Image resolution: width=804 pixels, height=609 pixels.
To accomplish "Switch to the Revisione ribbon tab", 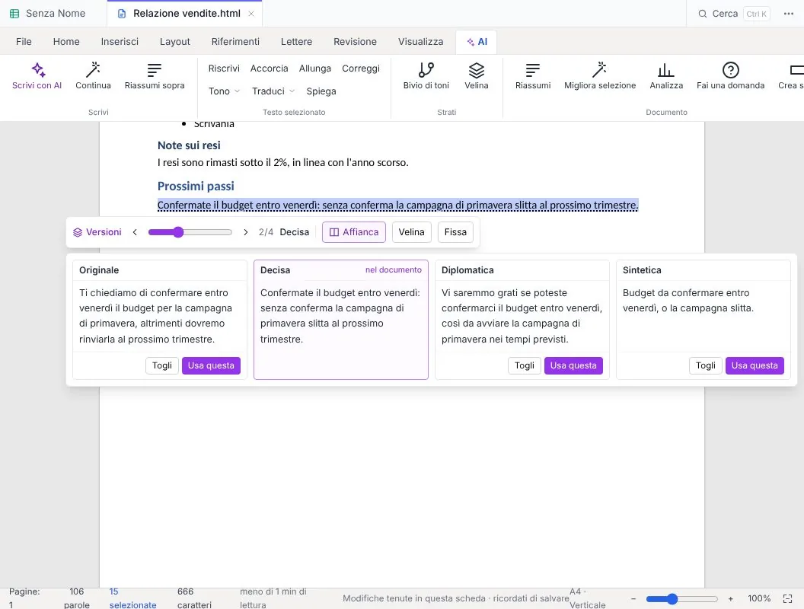I will tap(355, 42).
